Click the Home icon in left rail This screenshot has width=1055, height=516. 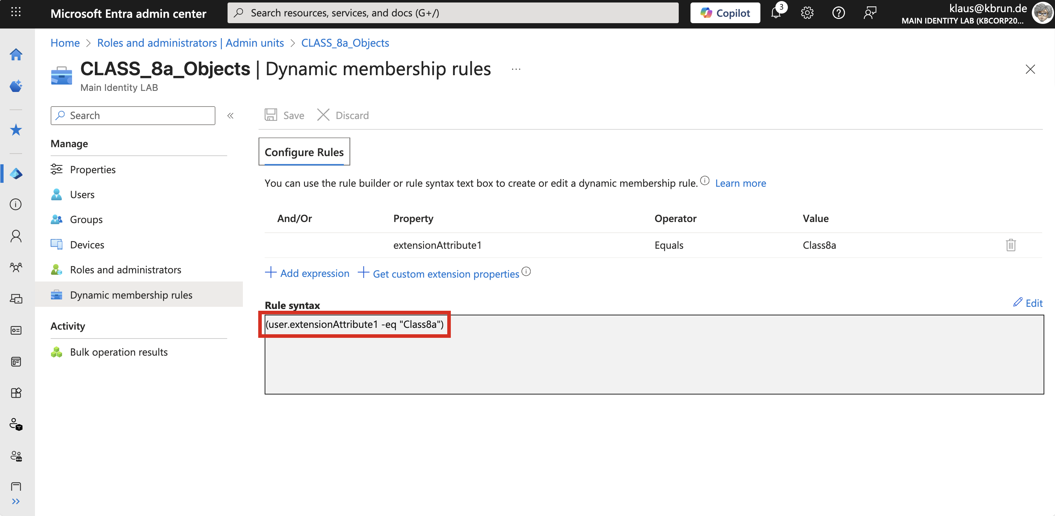click(16, 55)
